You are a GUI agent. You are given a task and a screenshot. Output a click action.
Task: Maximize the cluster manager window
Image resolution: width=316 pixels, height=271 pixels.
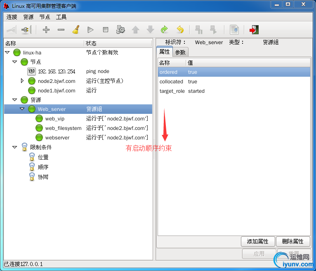(288, 4)
